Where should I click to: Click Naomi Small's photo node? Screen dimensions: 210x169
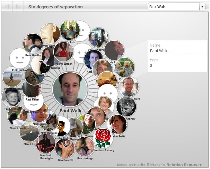tap(17, 116)
